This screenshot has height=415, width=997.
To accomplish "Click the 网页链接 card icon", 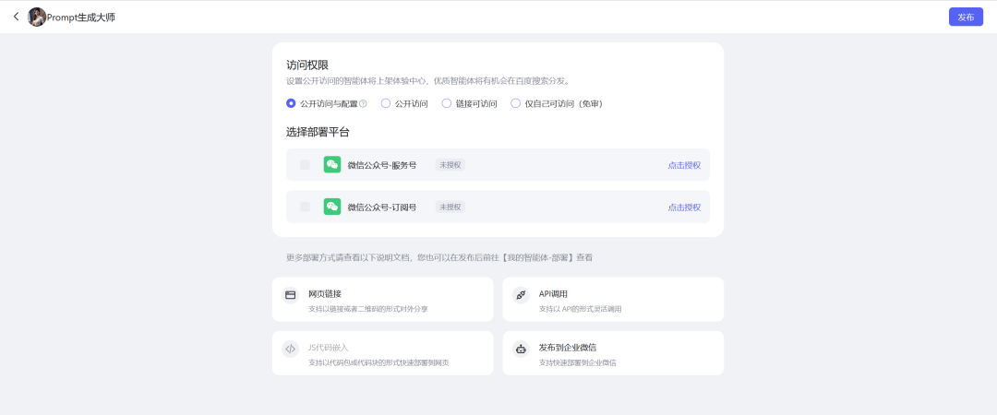I will tap(291, 295).
